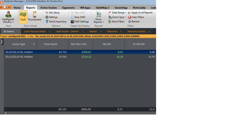The height and width of the screenshot is (132, 235).
Task: Switch to the Home ribbon tab
Action: (17, 8)
